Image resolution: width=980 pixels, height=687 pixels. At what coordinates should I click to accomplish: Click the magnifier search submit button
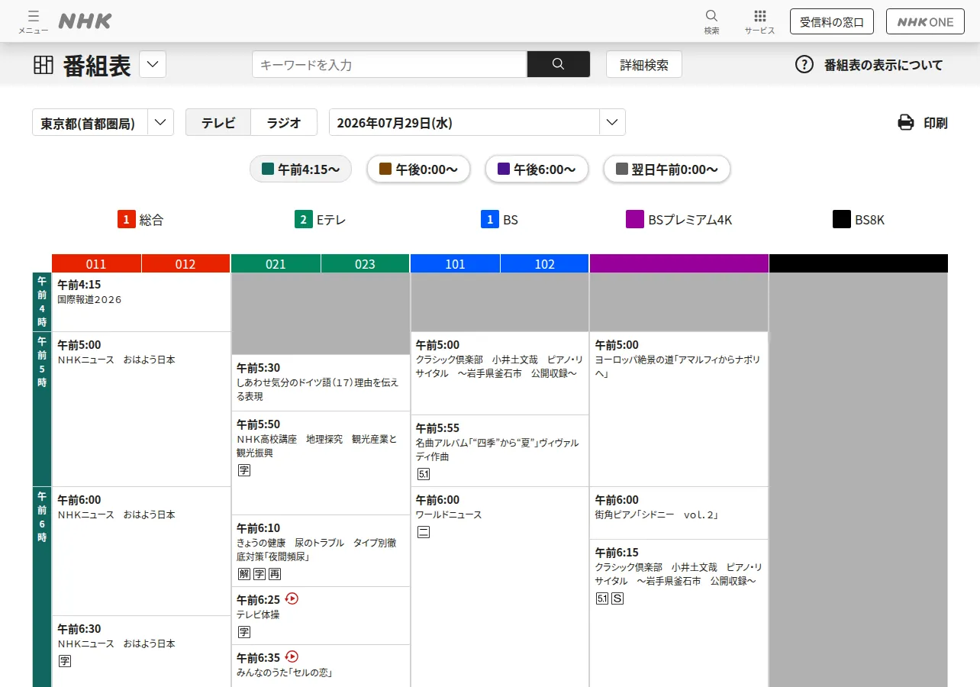(x=559, y=64)
